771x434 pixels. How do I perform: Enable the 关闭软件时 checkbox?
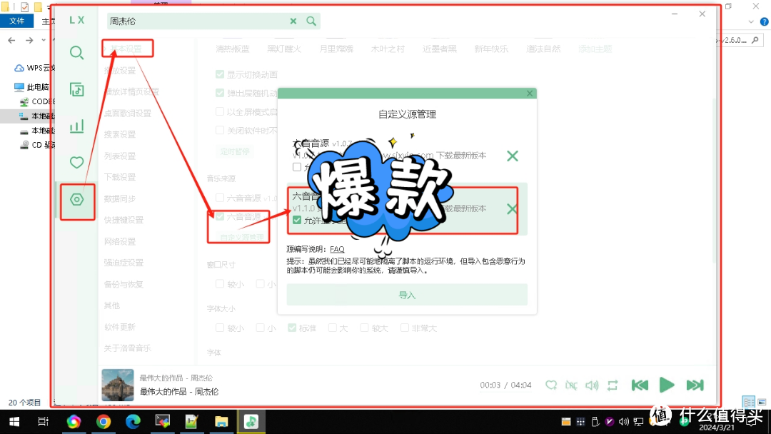(x=220, y=130)
